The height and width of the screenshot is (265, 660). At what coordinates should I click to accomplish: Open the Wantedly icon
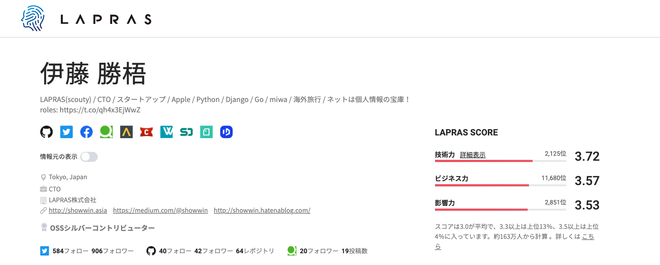[x=166, y=131]
